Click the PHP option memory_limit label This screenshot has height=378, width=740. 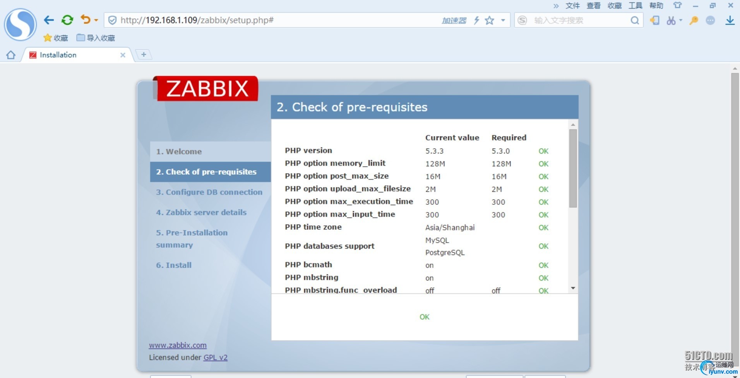coord(335,163)
